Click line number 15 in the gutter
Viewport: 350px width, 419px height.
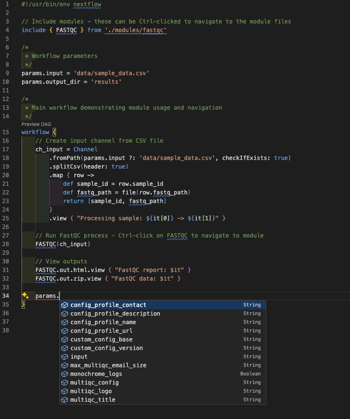[x=6, y=132]
